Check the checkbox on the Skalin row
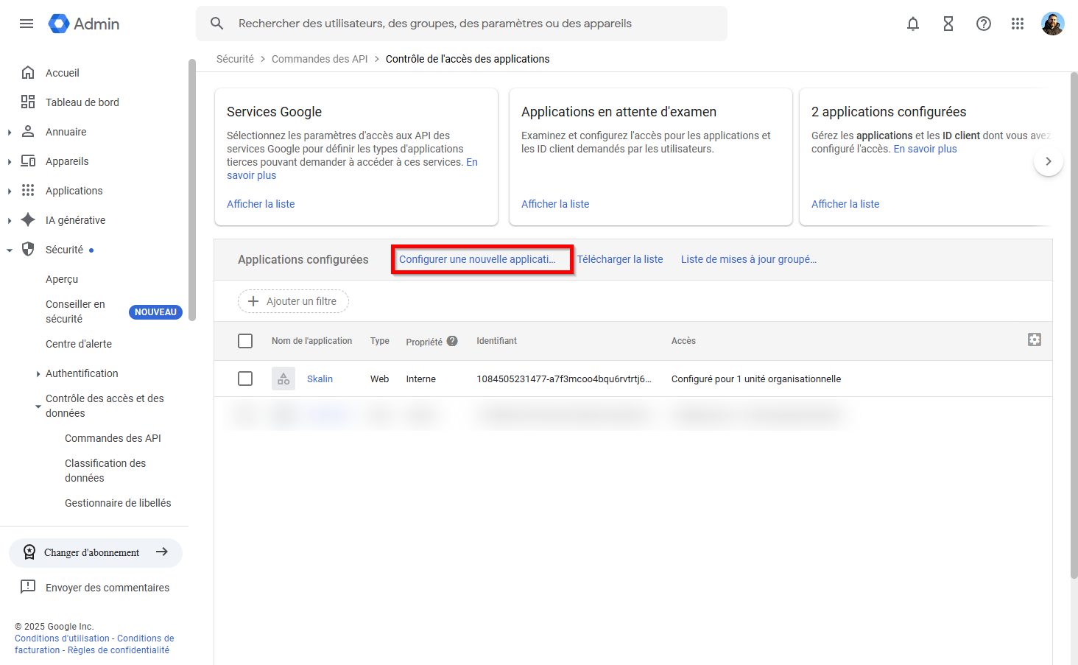Screen dimensions: 1078x665 tap(245, 379)
